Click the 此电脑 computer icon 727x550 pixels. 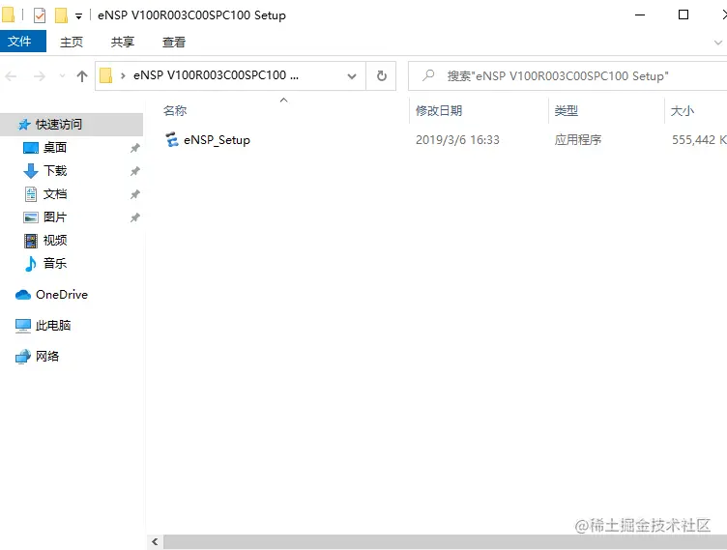point(23,326)
